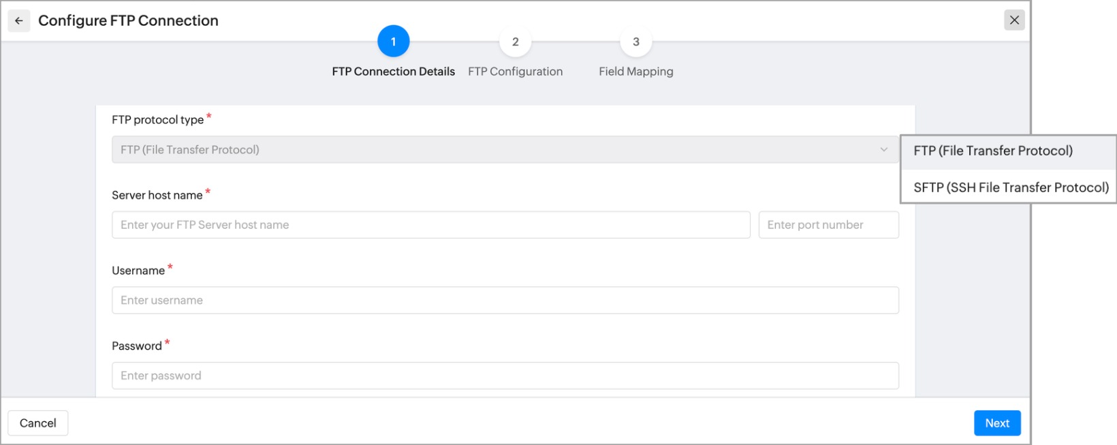This screenshot has height=445, width=1117.
Task: Click the protocol dropdown chevron arrow
Action: click(x=883, y=150)
